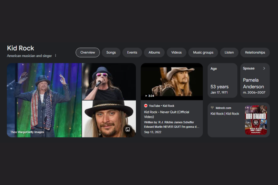Expand the Spouse card chevron arrow

coord(264,68)
